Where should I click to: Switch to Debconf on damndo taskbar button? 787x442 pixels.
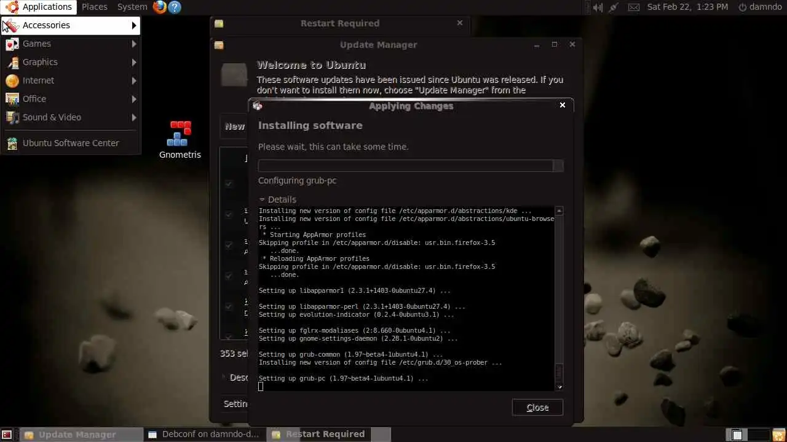click(206, 434)
